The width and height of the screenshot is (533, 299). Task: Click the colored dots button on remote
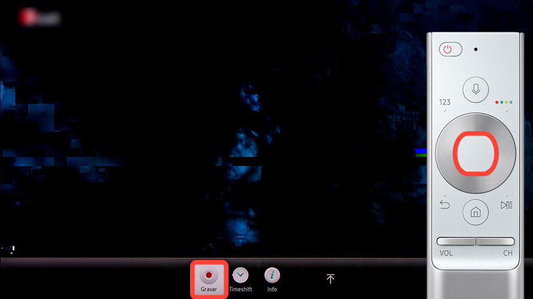[504, 102]
